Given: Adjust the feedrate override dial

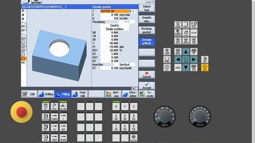Looking at the screenshot, I should point(200,116).
